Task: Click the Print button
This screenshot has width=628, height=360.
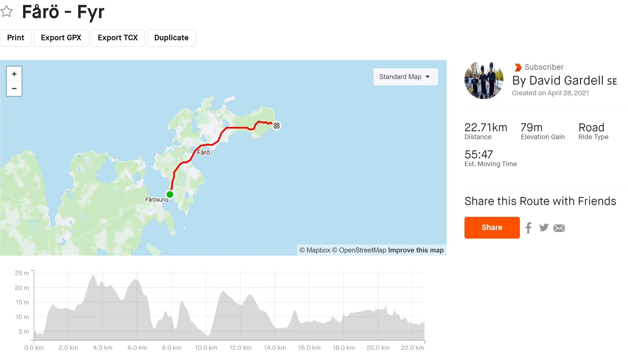Action: pos(16,38)
